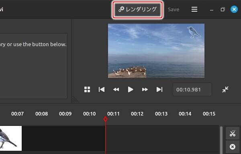This screenshot has width=241, height=154.
Task: Start playback with the play button
Action: tap(130, 89)
